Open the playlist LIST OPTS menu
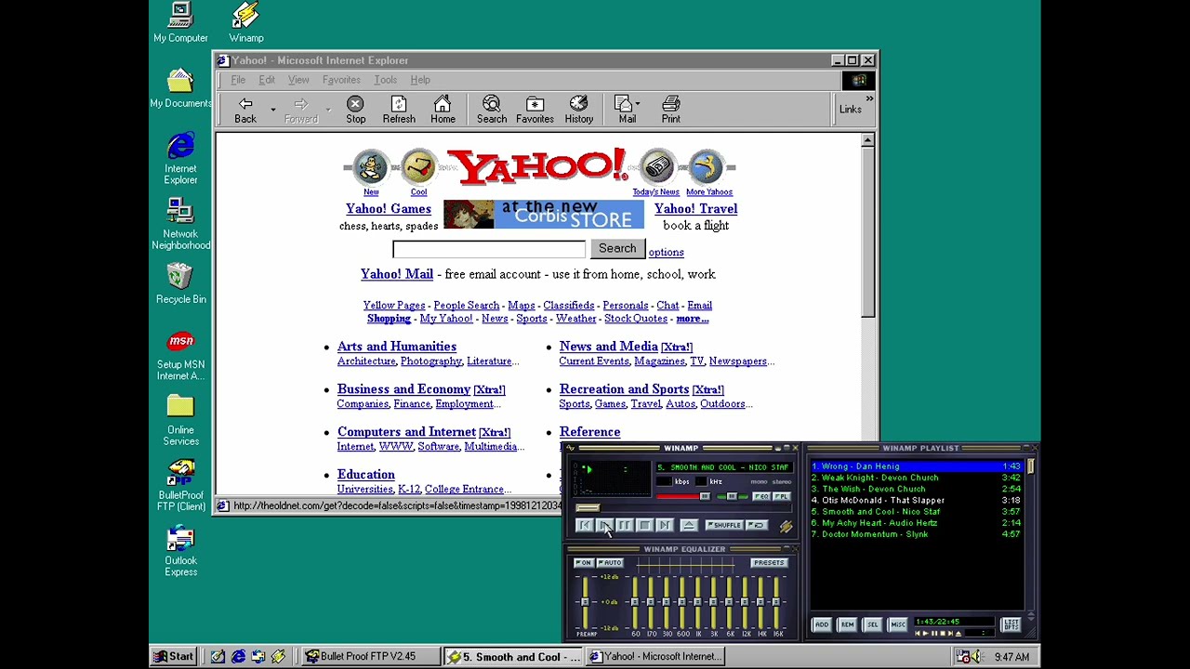 [1011, 624]
